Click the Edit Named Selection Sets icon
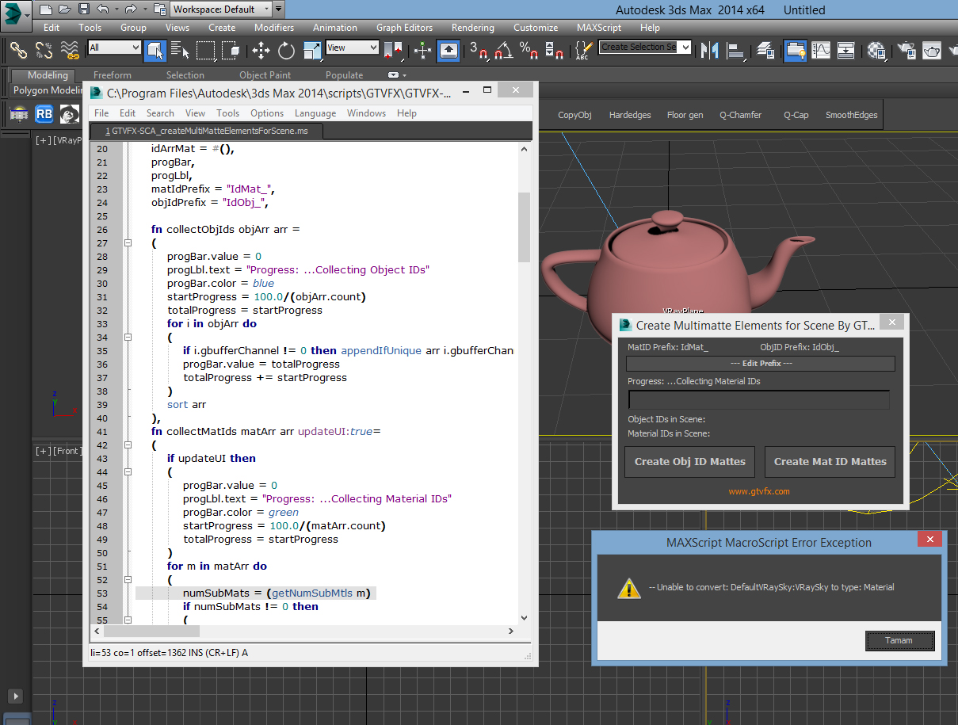Viewport: 958px width, 725px height. coord(582,51)
